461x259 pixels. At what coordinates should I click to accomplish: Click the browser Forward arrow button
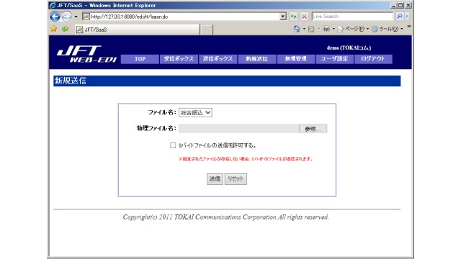(67, 17)
